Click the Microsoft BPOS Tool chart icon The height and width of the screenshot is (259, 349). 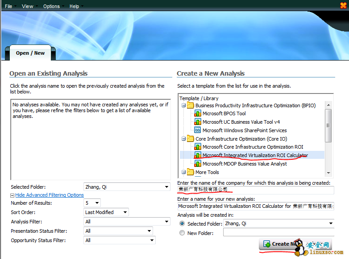(x=198, y=113)
